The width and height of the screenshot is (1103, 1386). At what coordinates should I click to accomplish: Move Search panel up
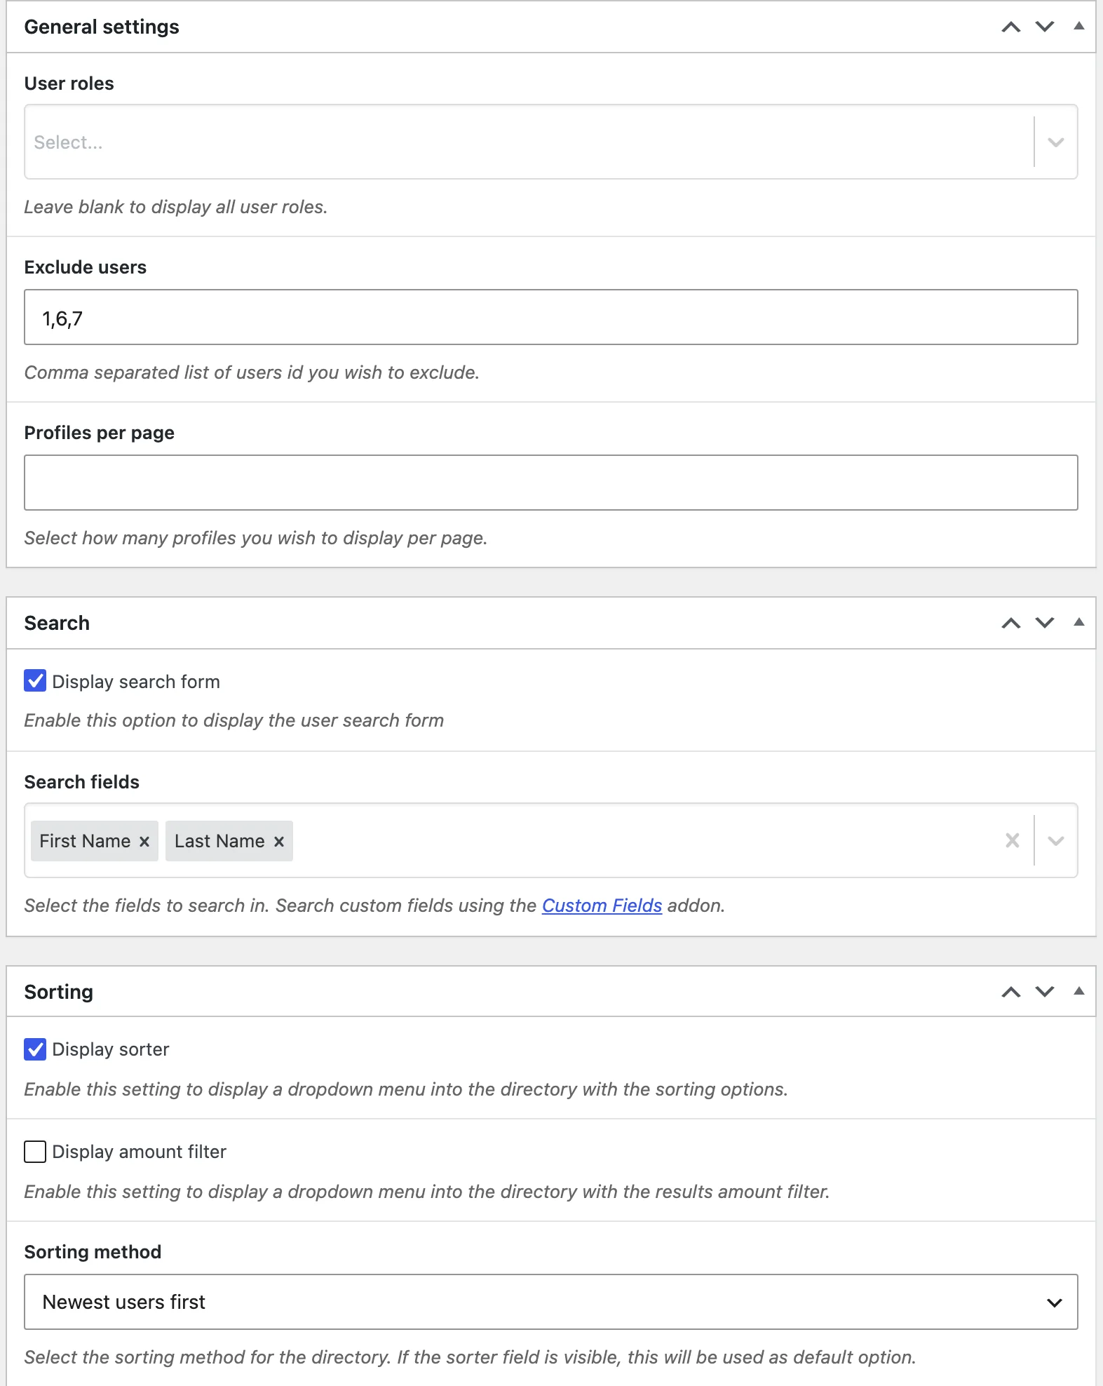[x=1010, y=623]
